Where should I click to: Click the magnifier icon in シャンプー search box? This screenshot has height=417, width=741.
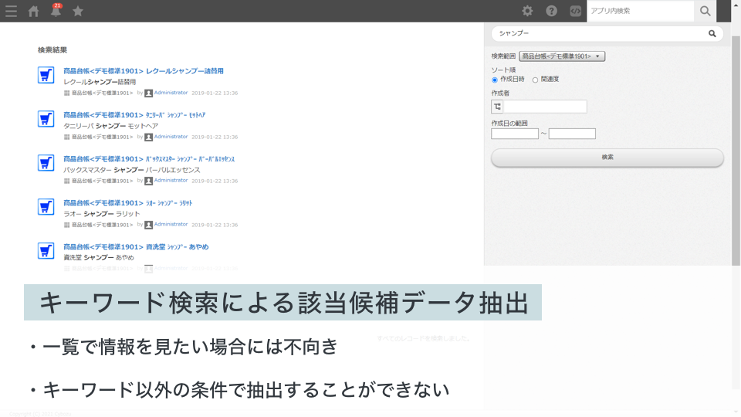(712, 33)
